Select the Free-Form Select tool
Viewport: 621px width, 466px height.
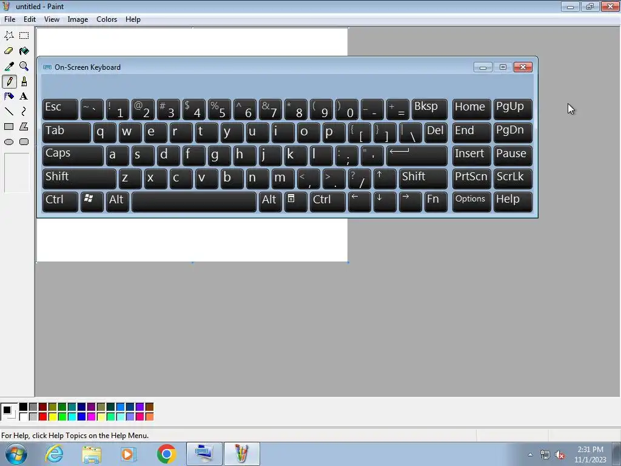[x=8, y=35]
